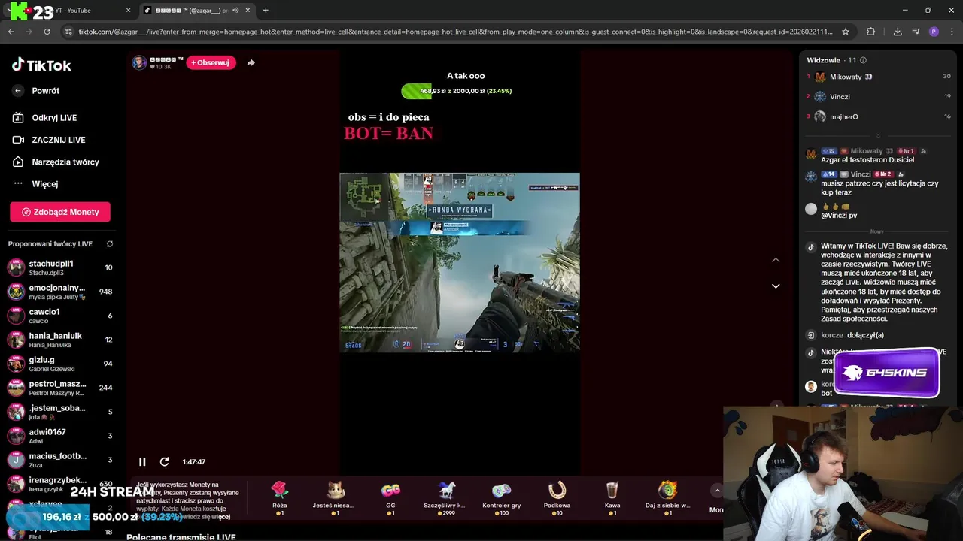The image size is (963, 541).
Task: Click the Obserwuj follow button
Action: (211, 62)
